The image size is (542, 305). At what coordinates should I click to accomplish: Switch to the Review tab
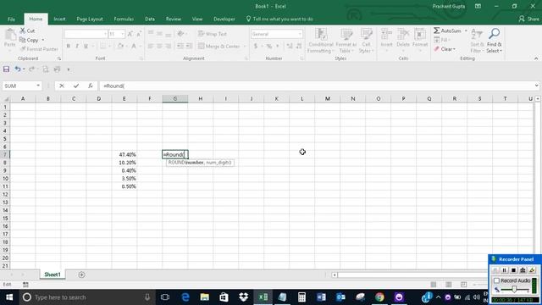point(173,19)
